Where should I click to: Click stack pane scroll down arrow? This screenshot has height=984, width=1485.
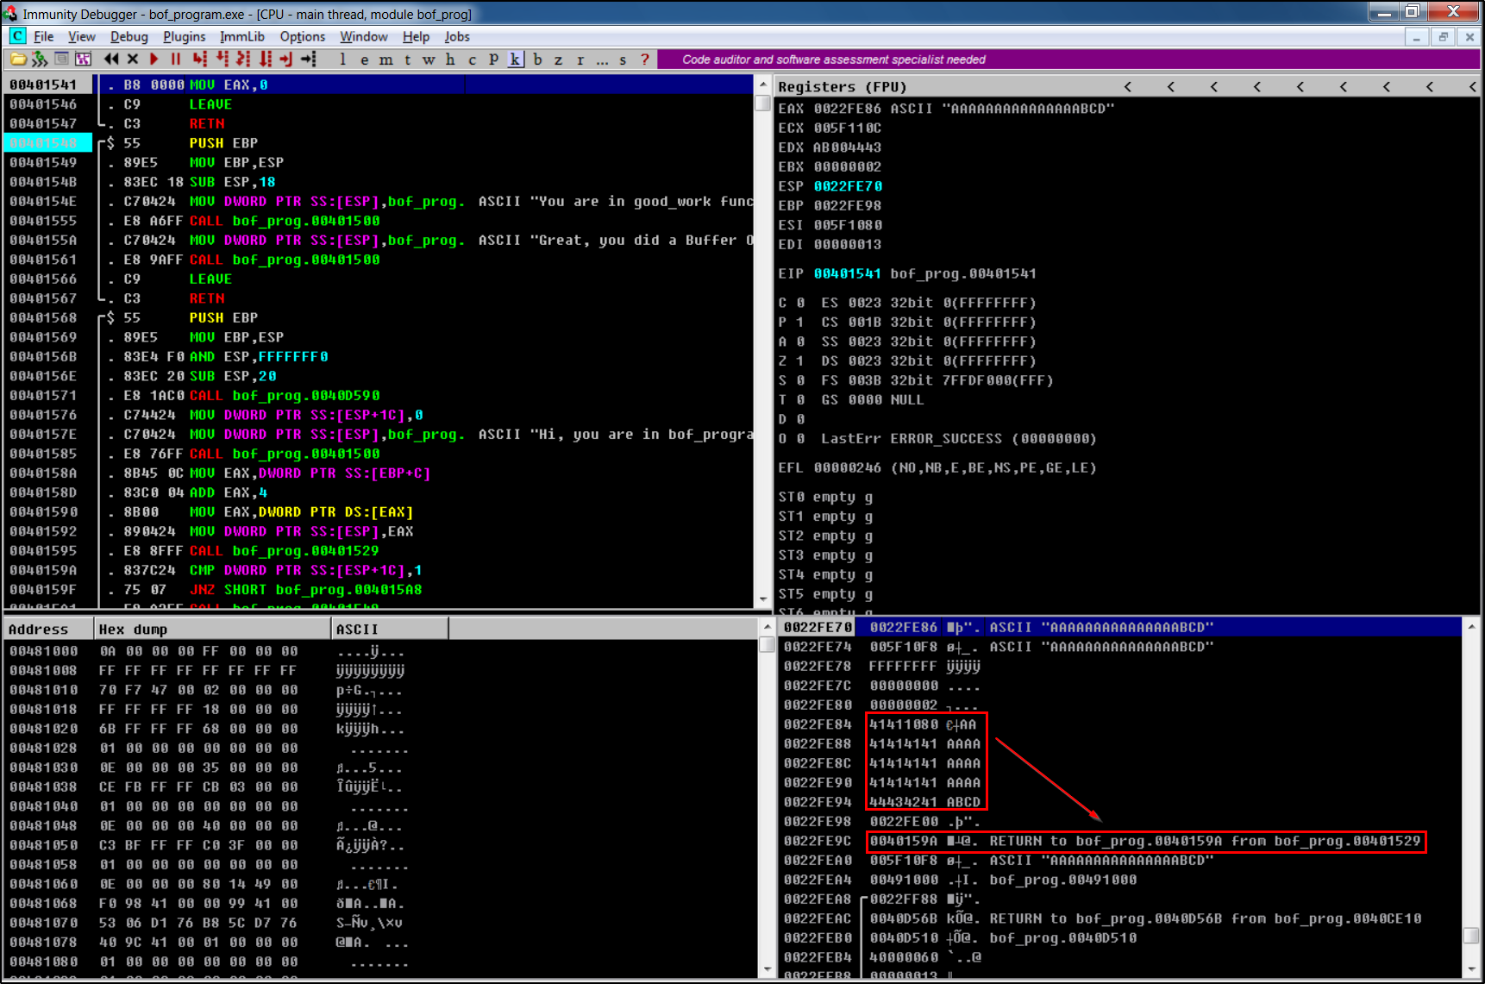pos(1472,969)
